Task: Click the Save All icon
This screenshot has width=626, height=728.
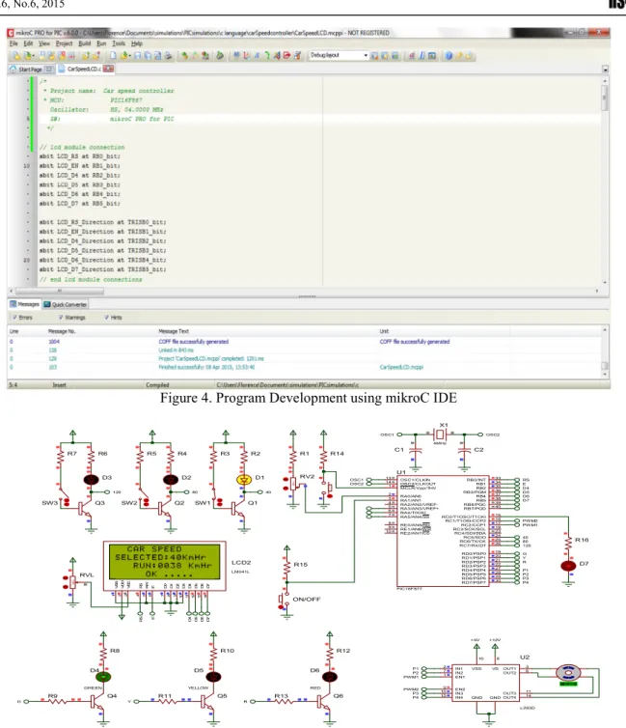Action: point(148,56)
